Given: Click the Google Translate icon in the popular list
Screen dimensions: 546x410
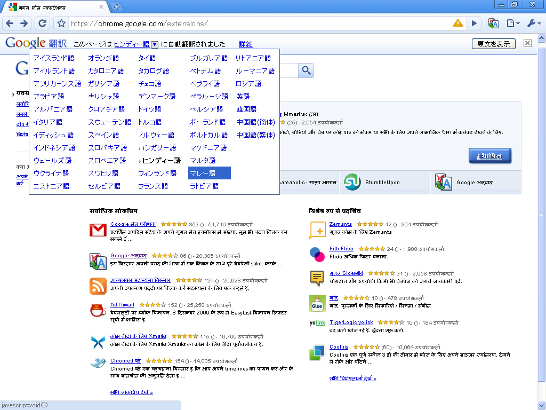Looking at the screenshot, I should point(98,262).
